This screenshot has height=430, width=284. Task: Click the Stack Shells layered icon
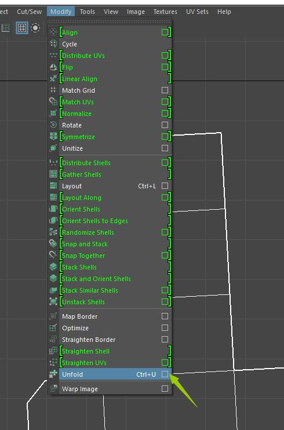tap(53, 267)
